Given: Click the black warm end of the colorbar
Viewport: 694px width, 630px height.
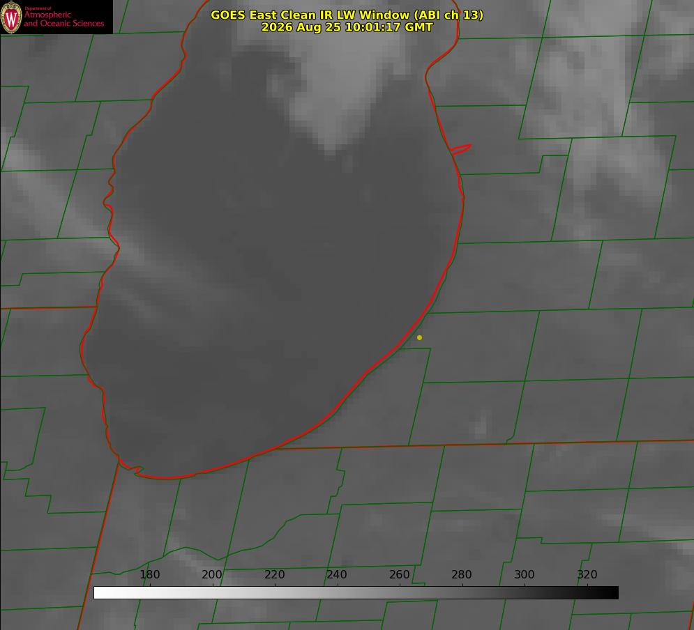Looking at the screenshot, I should click(610, 592).
